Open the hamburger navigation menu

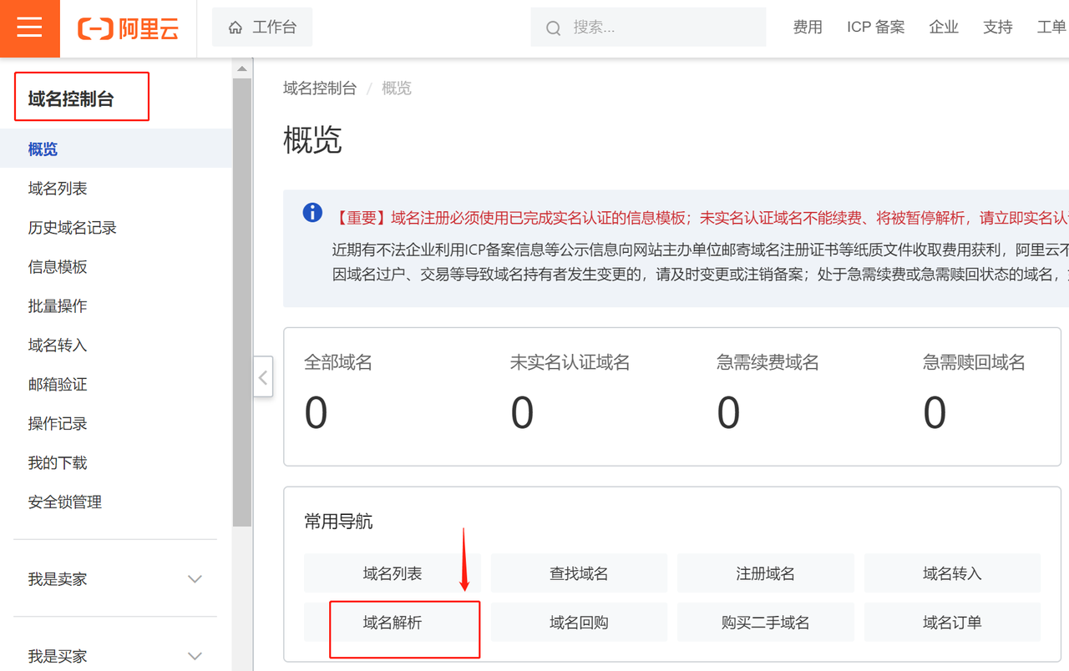[29, 28]
